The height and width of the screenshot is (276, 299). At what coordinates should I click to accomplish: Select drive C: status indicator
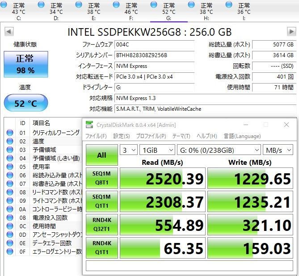click(x=4, y=5)
